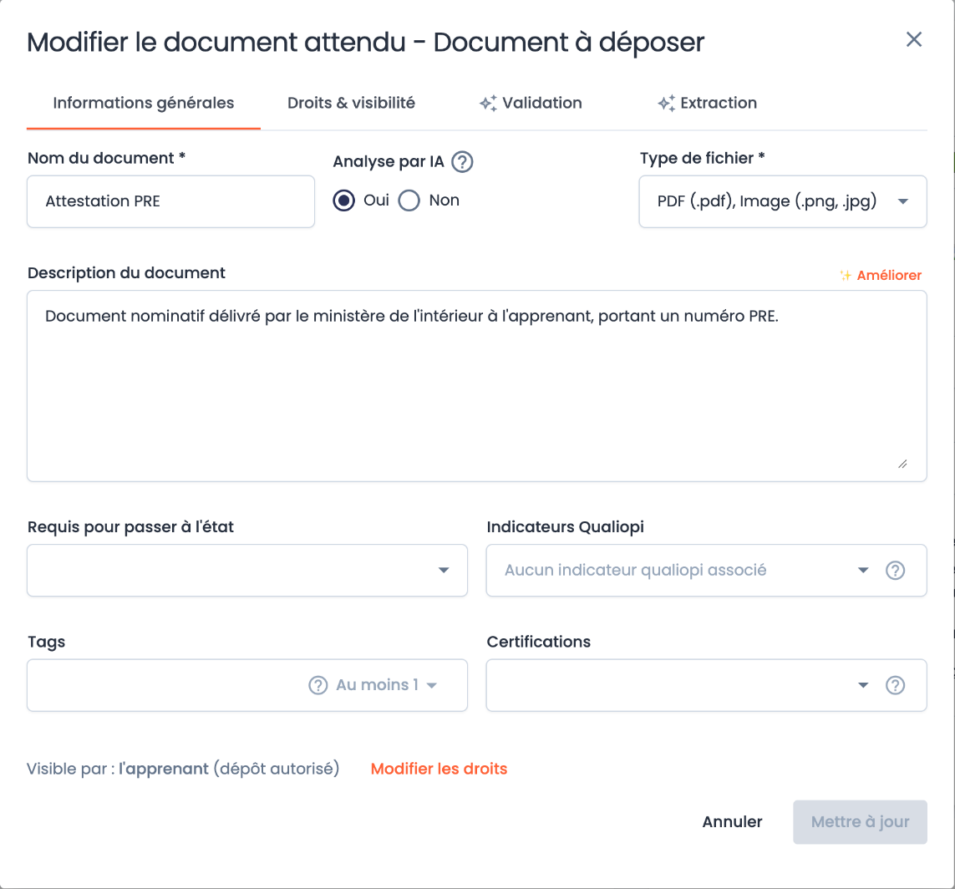Click the Tags help question mark icon
The height and width of the screenshot is (889, 955).
[x=318, y=685]
